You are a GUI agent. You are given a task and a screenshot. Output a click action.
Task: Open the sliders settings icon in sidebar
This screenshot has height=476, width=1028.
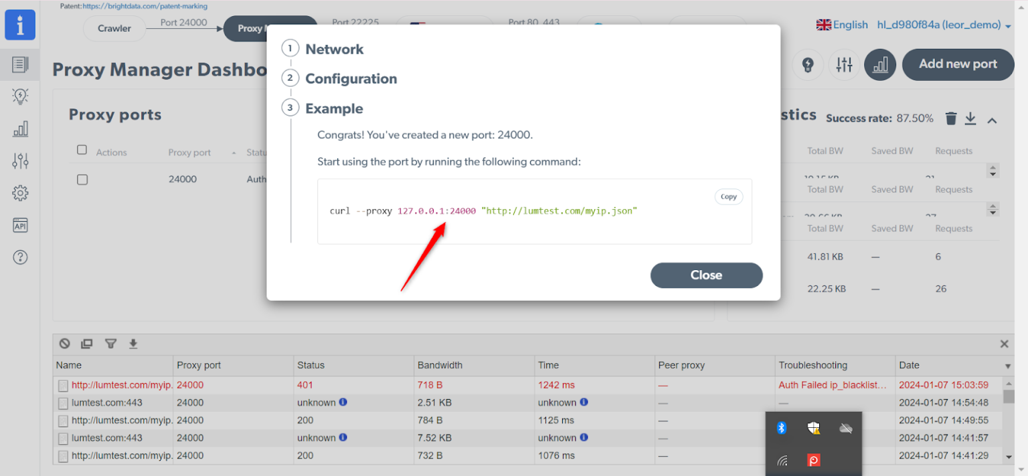click(x=20, y=160)
